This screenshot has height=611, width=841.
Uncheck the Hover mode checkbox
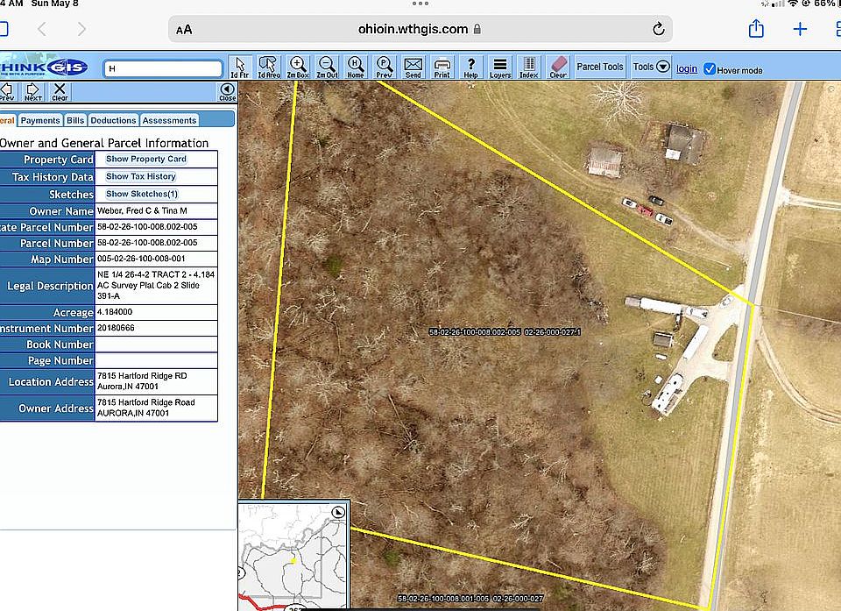point(710,69)
